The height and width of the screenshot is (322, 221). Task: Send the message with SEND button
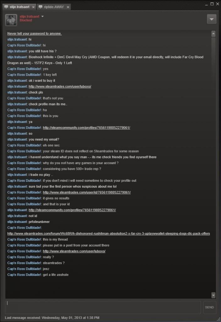209,307
